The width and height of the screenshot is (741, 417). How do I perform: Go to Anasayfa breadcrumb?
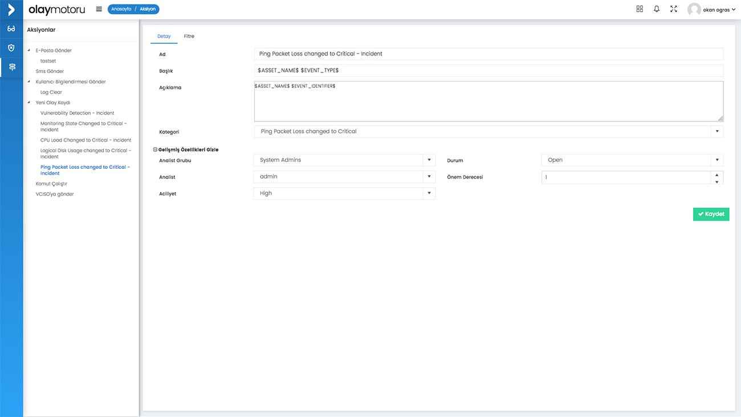click(121, 9)
